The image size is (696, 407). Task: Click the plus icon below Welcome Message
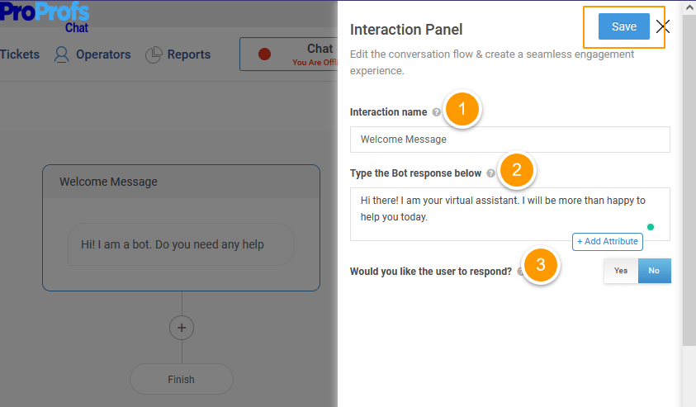click(x=182, y=328)
